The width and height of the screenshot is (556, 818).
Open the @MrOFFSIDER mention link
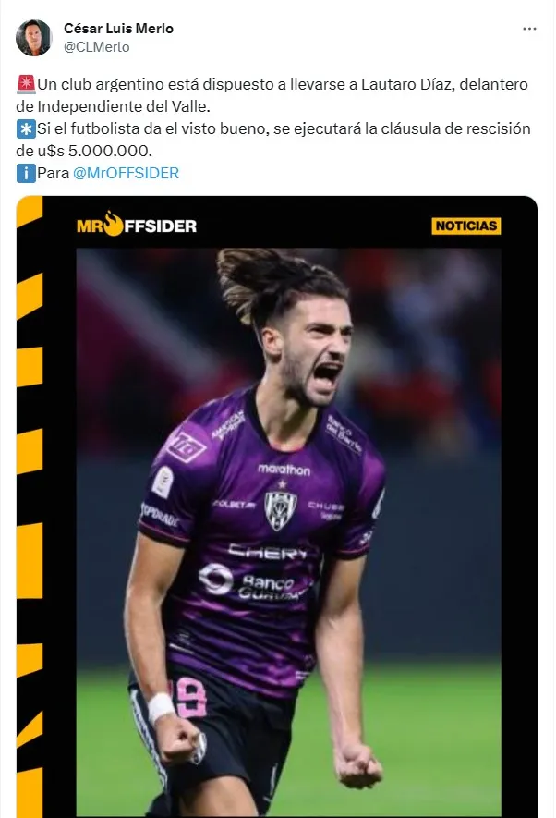tap(126, 173)
